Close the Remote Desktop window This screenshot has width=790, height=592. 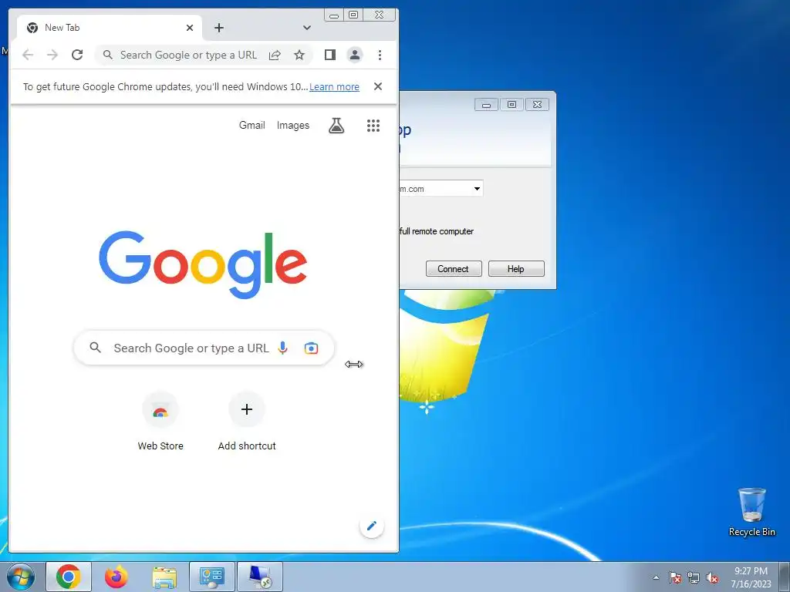pos(537,105)
